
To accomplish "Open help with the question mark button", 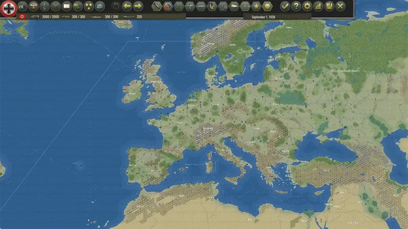I will tap(296, 6).
